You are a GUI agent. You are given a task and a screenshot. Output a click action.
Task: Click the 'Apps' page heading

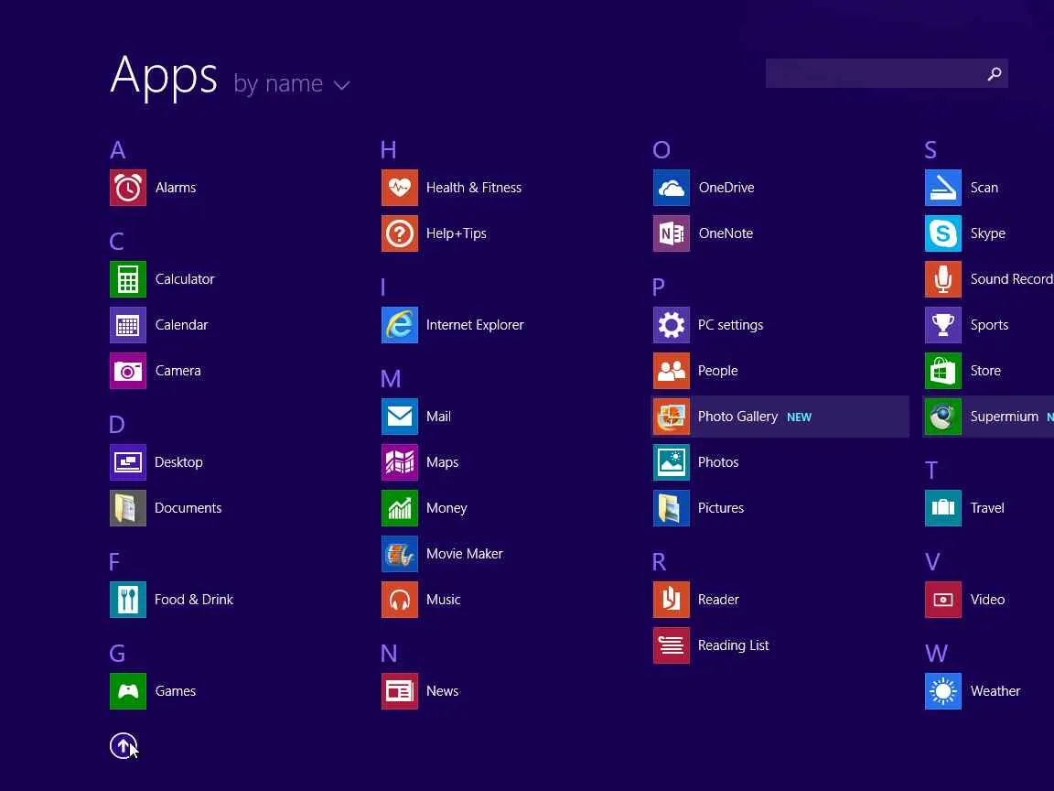point(164,76)
